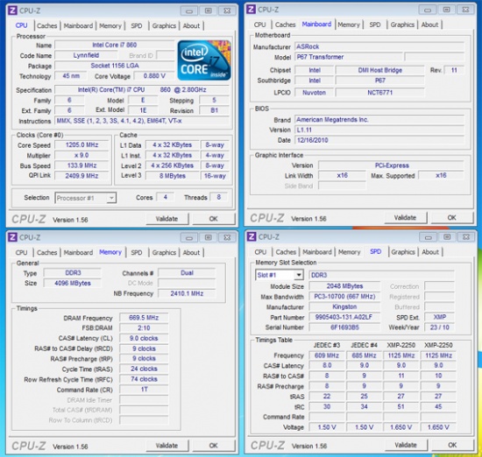Screen dimensions: 482x457
Task: Click the CPU-Z Z icon in the Mainboard window
Action: point(251,10)
